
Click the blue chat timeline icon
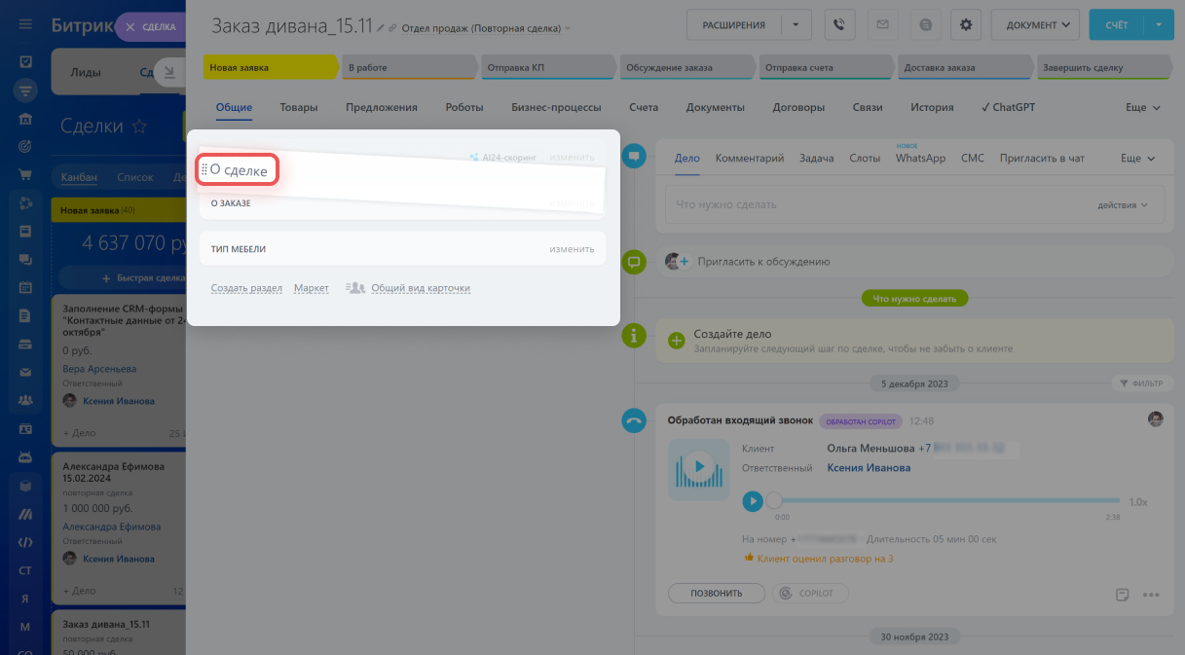[634, 155]
